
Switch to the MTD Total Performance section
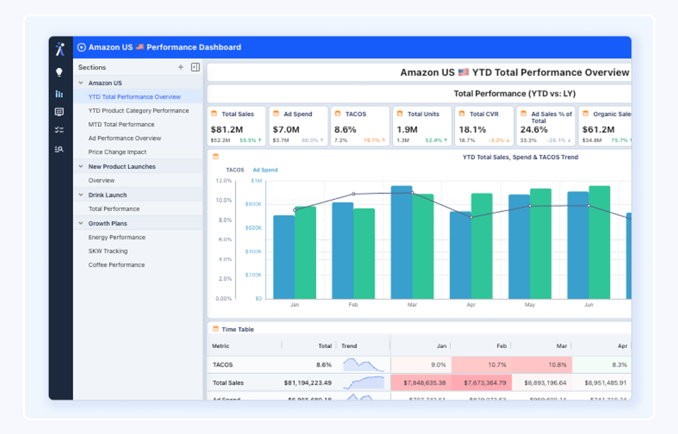point(122,124)
